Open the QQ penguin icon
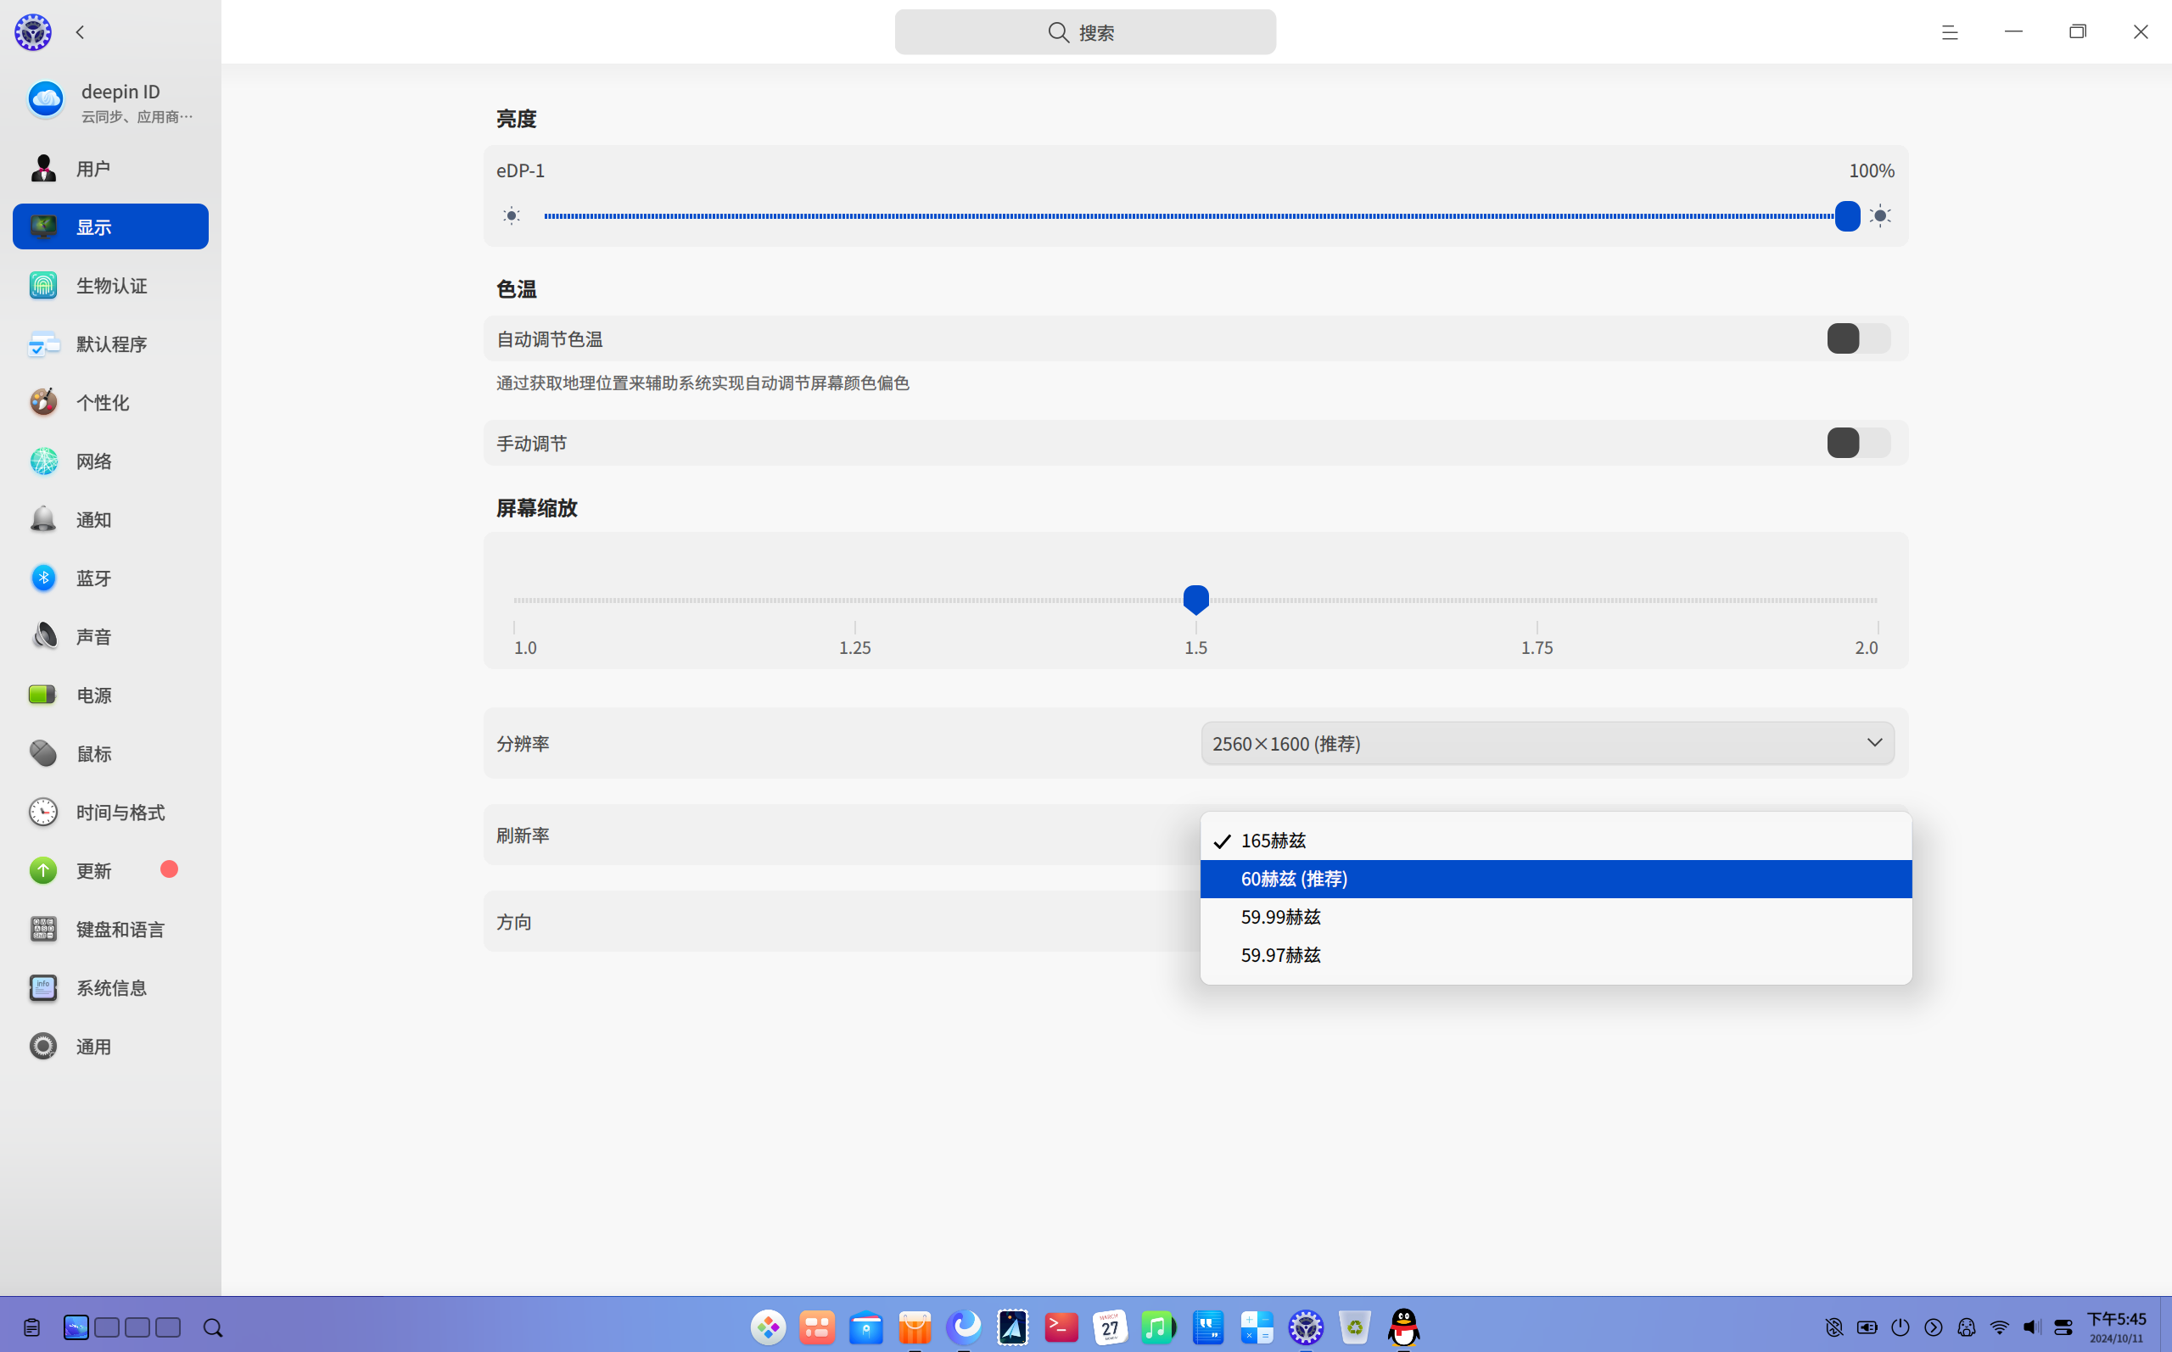The image size is (2172, 1352). [1403, 1327]
